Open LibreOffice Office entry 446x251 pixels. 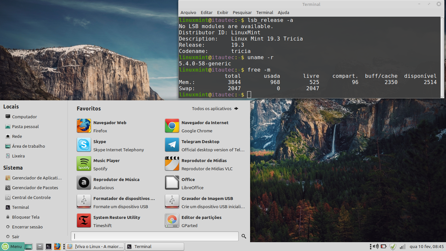[x=205, y=183]
